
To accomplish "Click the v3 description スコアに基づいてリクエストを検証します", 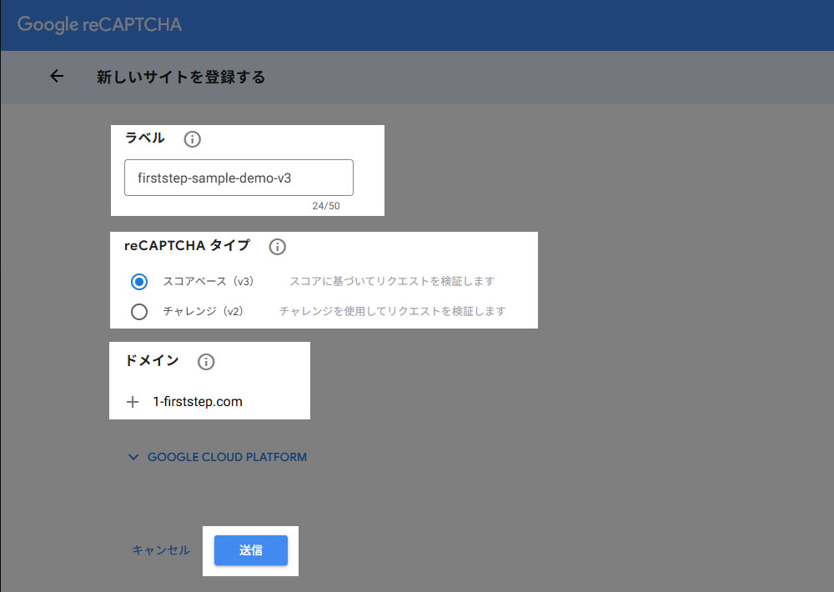I will [391, 282].
